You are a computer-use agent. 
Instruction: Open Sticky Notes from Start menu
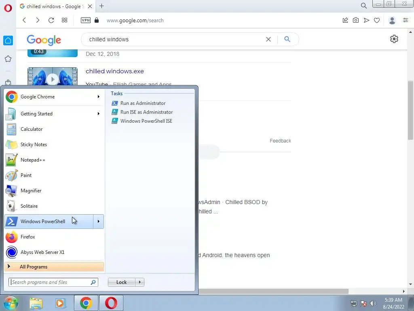click(54, 145)
